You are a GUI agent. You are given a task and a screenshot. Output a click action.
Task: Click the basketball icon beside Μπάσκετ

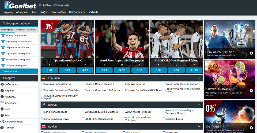click(x=2, y=91)
